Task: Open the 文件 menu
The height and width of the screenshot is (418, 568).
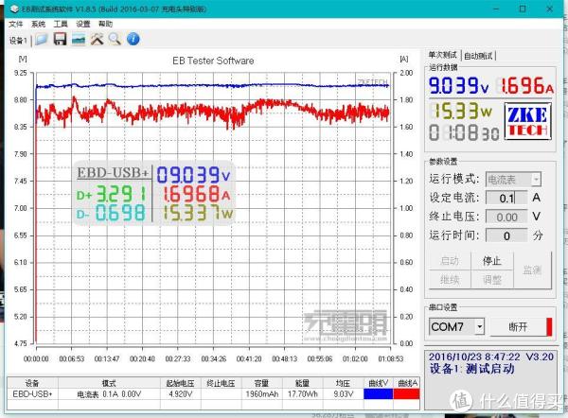Action: click(x=15, y=25)
